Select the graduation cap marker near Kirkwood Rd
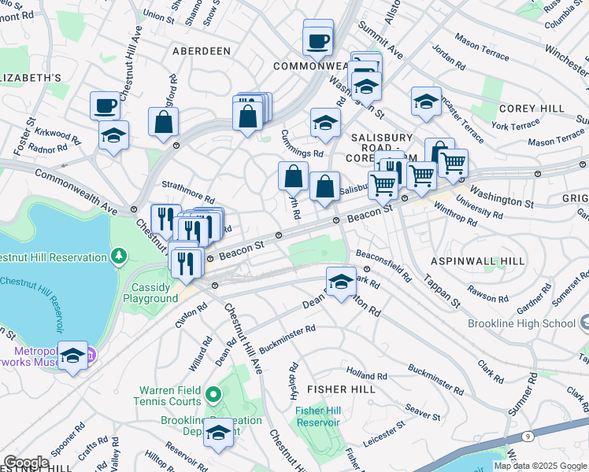Viewport: 589px width, 472px height. [114, 137]
